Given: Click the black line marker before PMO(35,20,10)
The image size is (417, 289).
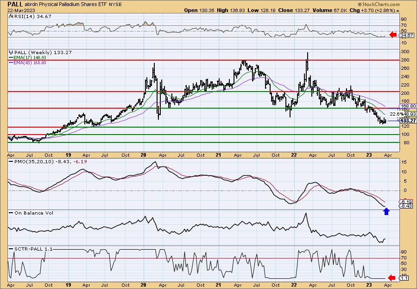Looking at the screenshot, I should click(11, 162).
